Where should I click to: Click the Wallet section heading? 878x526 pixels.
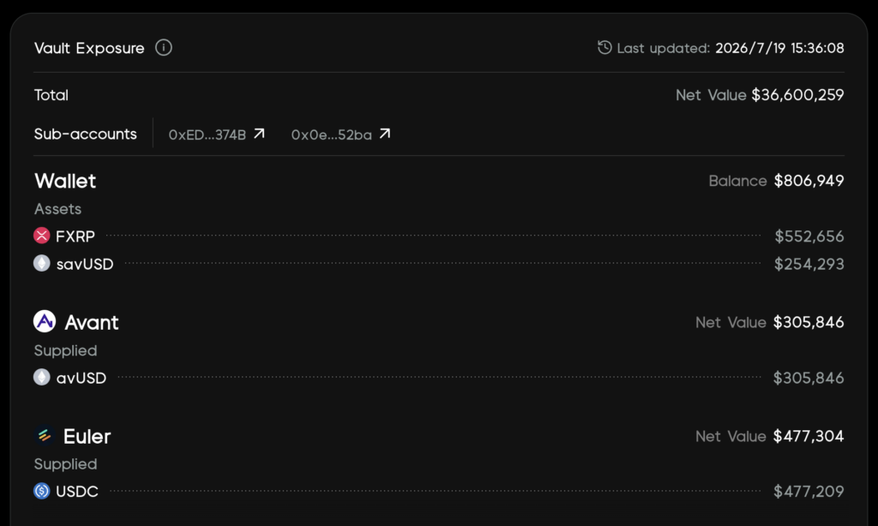point(65,181)
